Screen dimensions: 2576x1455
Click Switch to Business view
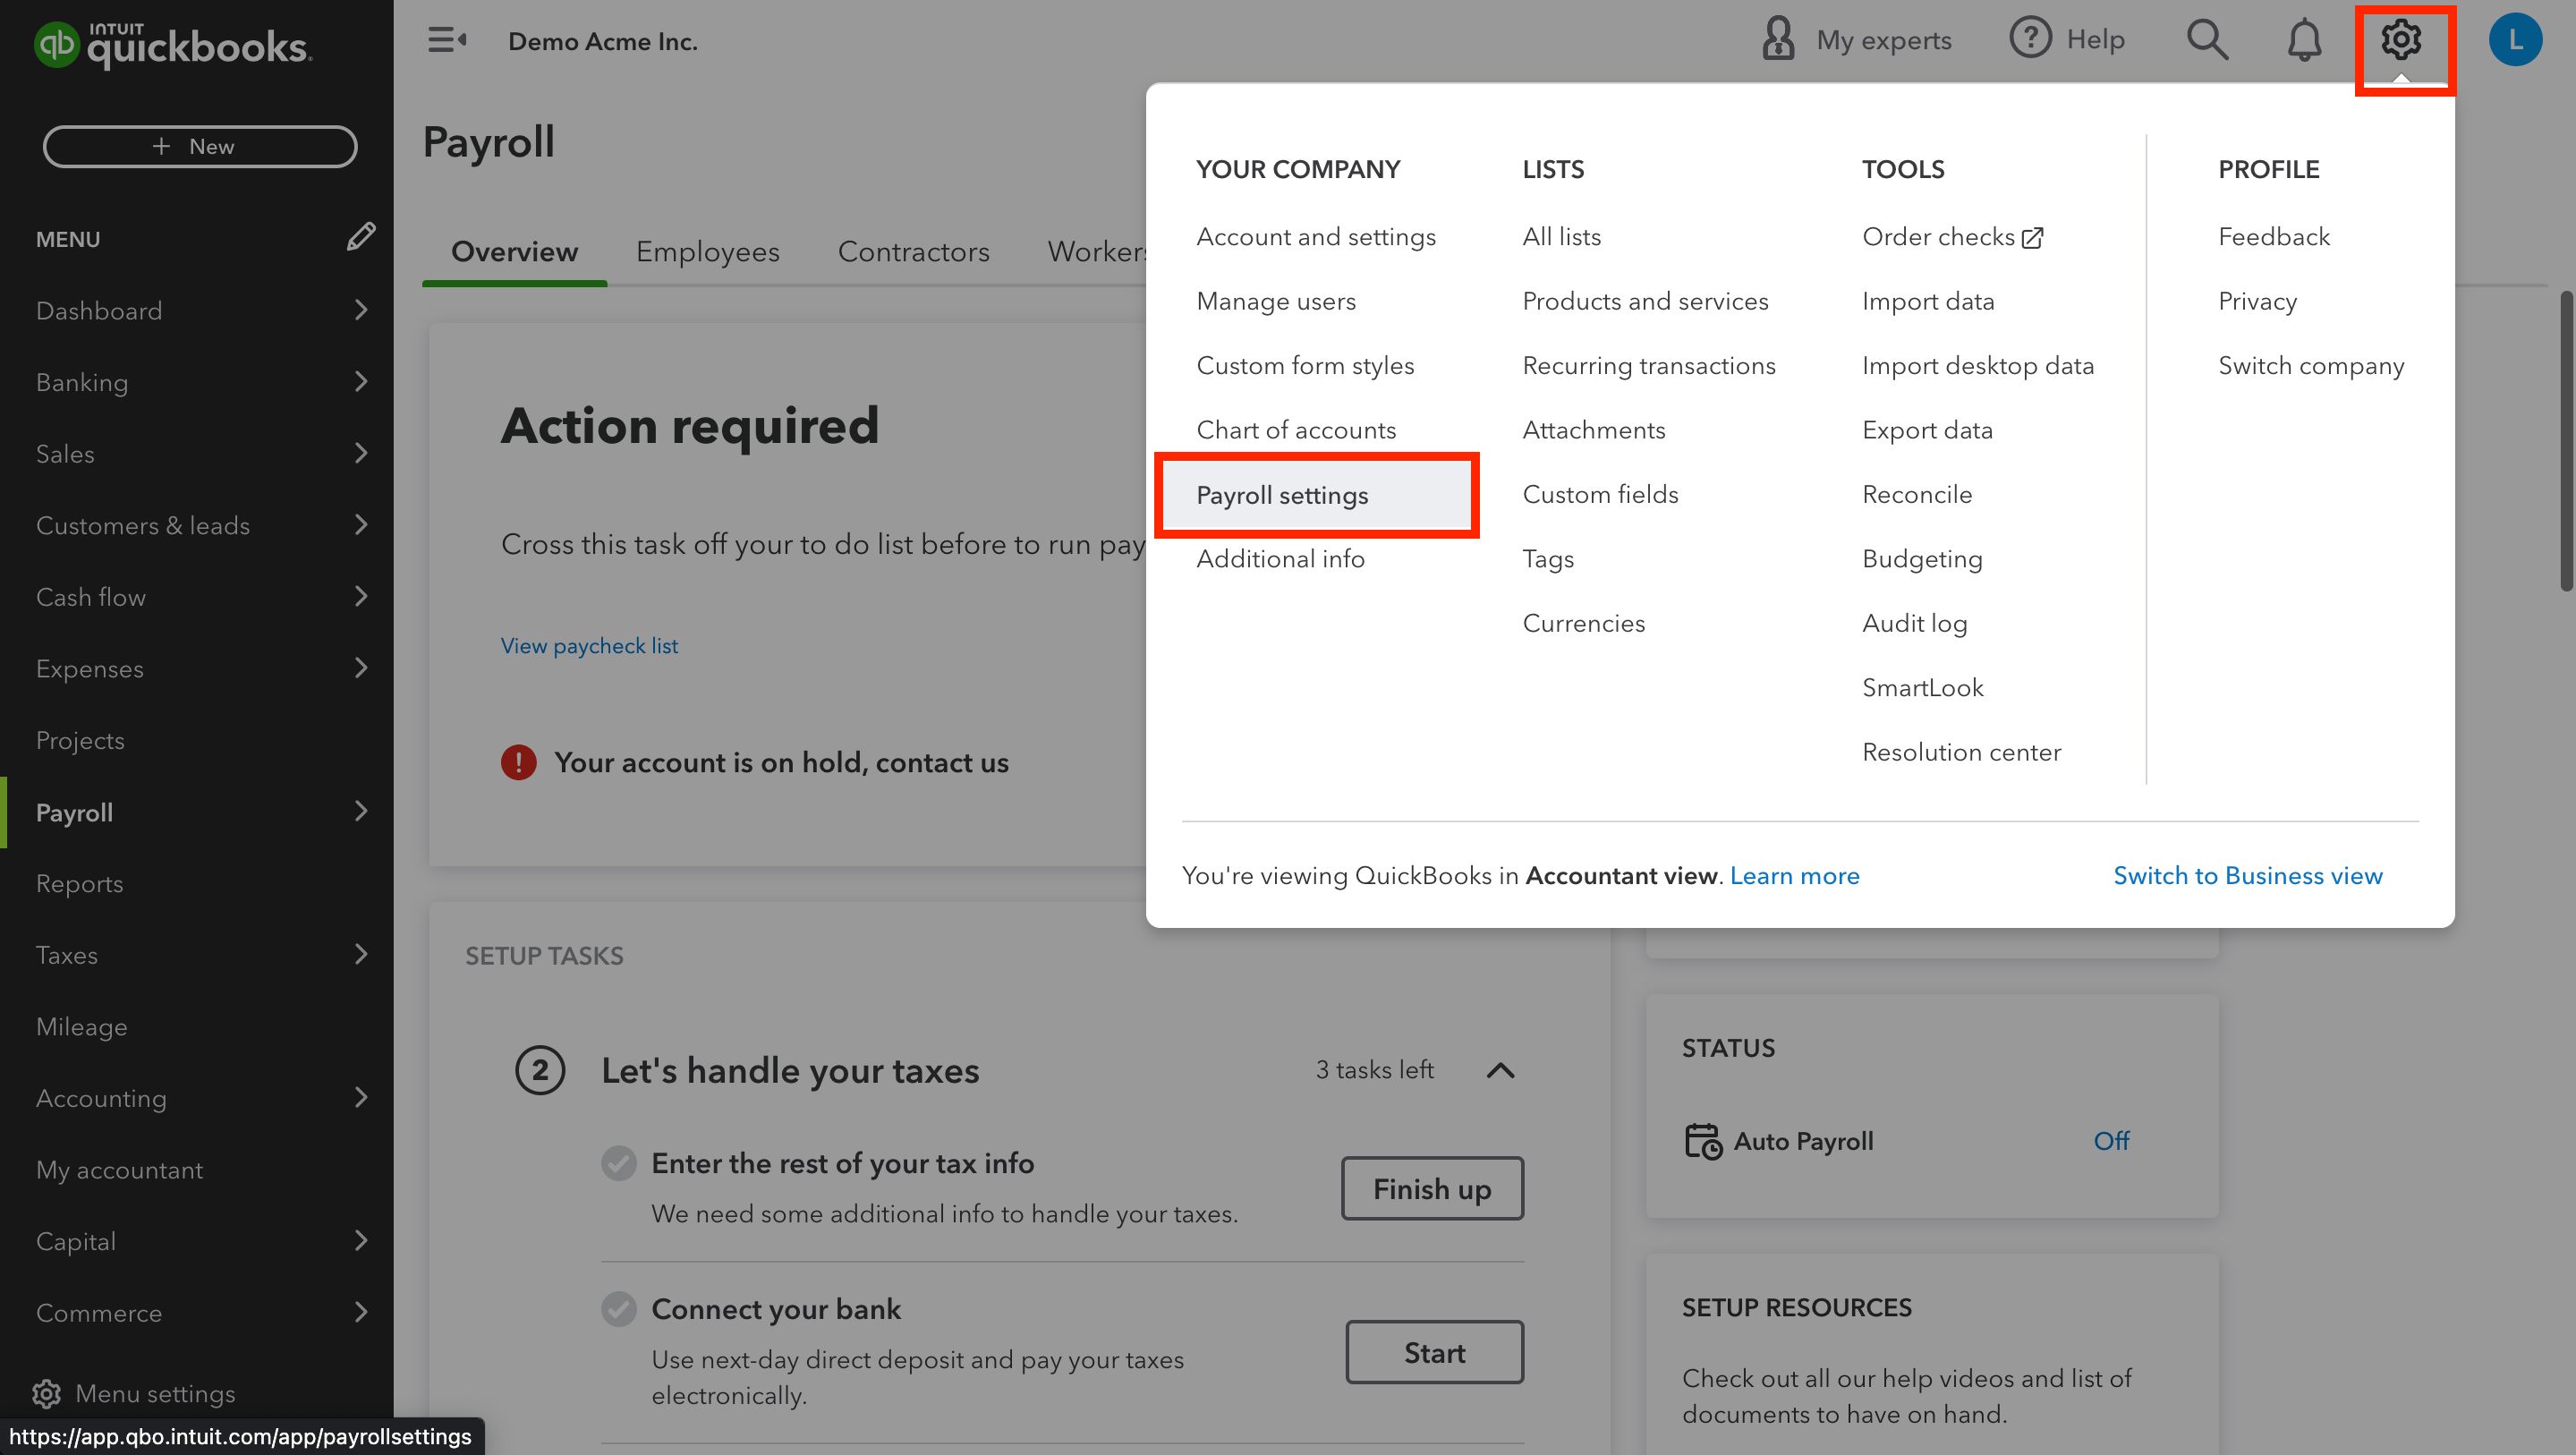coord(2248,876)
